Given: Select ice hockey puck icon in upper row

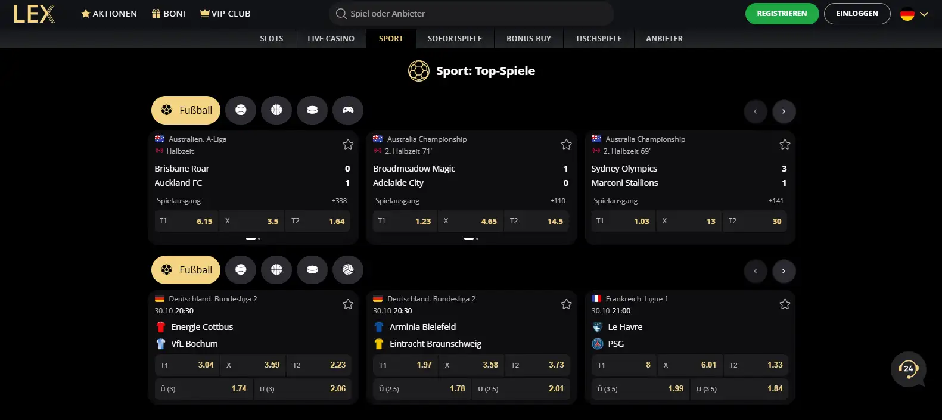Looking at the screenshot, I should tap(312, 110).
